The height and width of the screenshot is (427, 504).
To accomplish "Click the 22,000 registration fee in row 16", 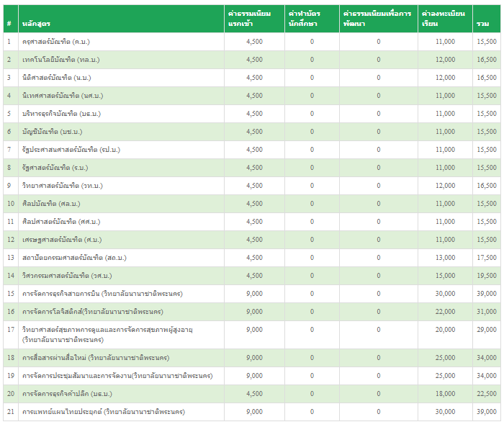I will click(445, 312).
